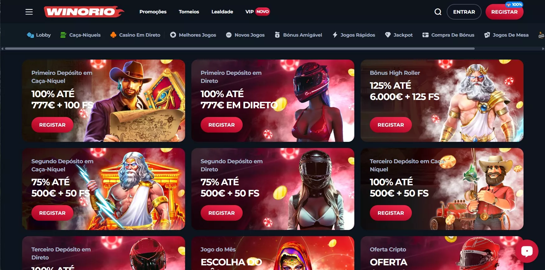Click REGISTAR on Segundo Depósito em Direto

click(x=221, y=213)
